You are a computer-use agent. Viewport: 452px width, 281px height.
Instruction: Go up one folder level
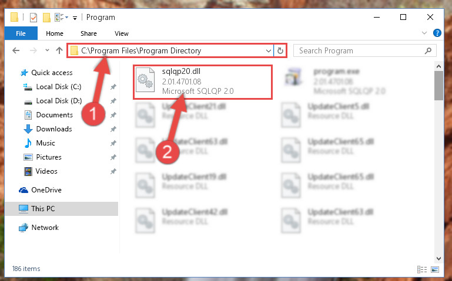(59, 50)
